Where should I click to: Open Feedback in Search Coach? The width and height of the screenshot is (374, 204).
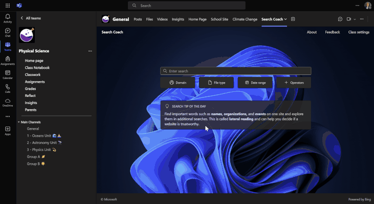(333, 32)
